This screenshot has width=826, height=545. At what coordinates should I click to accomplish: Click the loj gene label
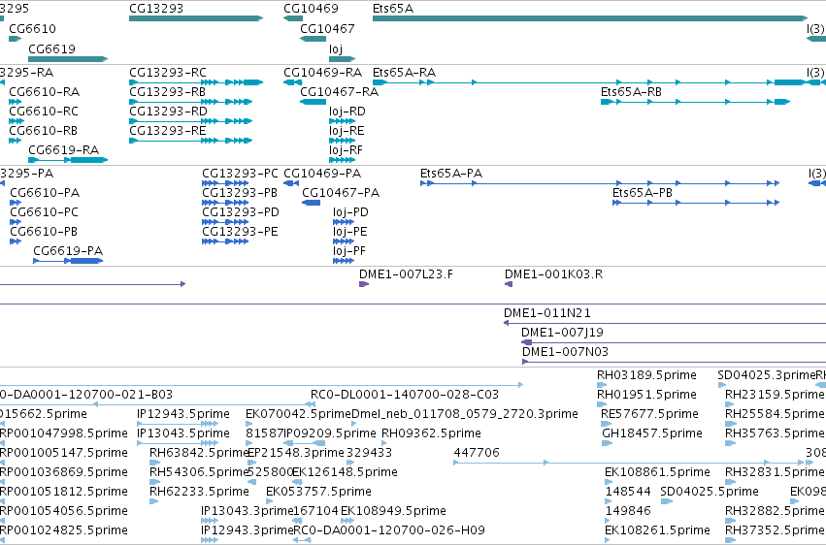coord(336,48)
